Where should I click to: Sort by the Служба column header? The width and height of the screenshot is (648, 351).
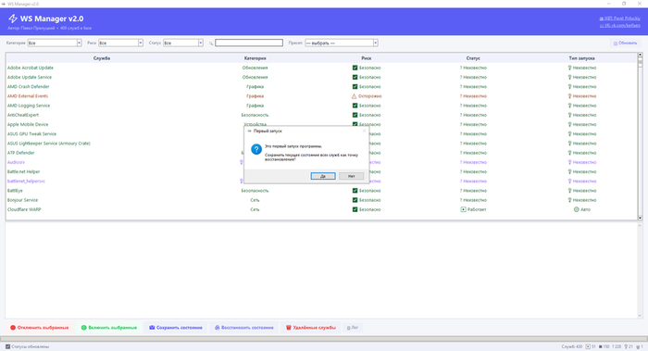coord(102,58)
